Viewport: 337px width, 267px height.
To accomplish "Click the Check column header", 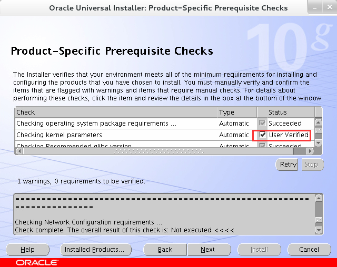I will coord(116,112).
